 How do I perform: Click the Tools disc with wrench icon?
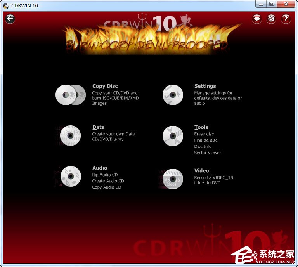click(x=173, y=135)
